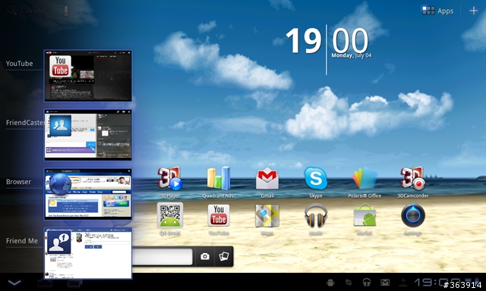486x291 pixels.
Task: Switch to the Friend Me recent app thumbnail
Action: coord(88,253)
